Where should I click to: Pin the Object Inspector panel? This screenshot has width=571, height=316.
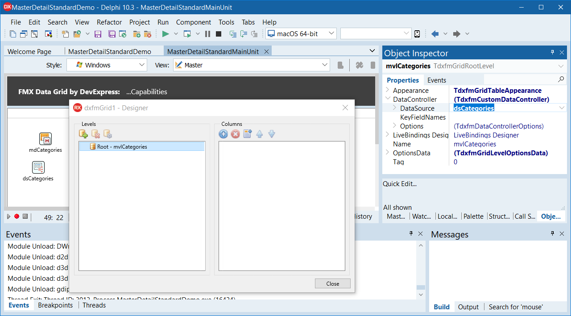[x=552, y=52]
